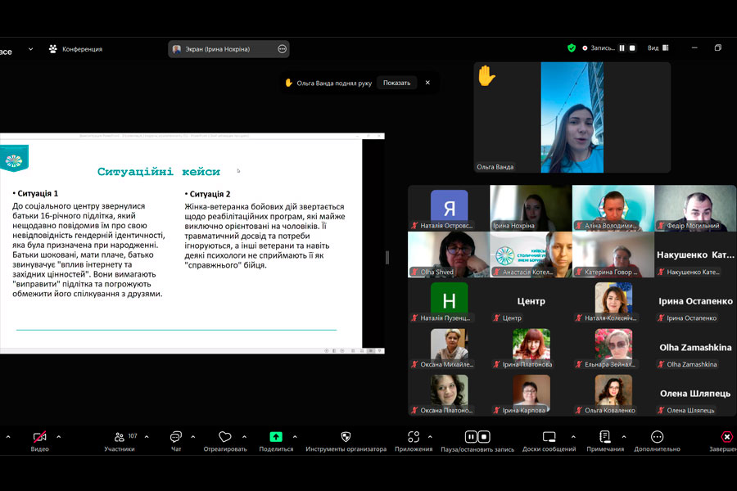The width and height of the screenshot is (737, 491).
Task: Select Ірина Платонова participant tile
Action: tap(531, 347)
